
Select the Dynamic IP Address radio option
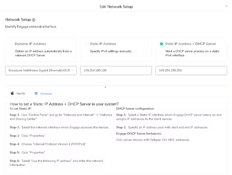click(11, 44)
